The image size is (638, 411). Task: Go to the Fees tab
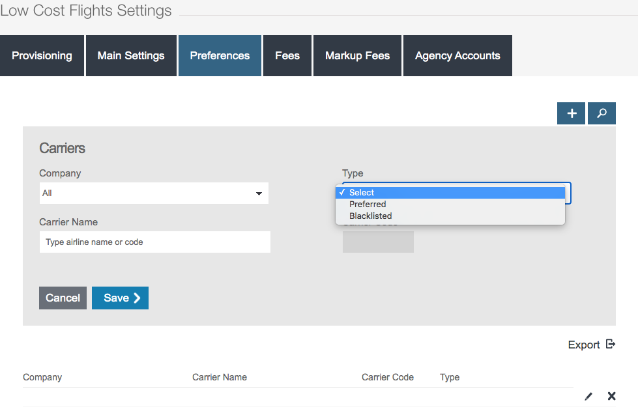(287, 56)
